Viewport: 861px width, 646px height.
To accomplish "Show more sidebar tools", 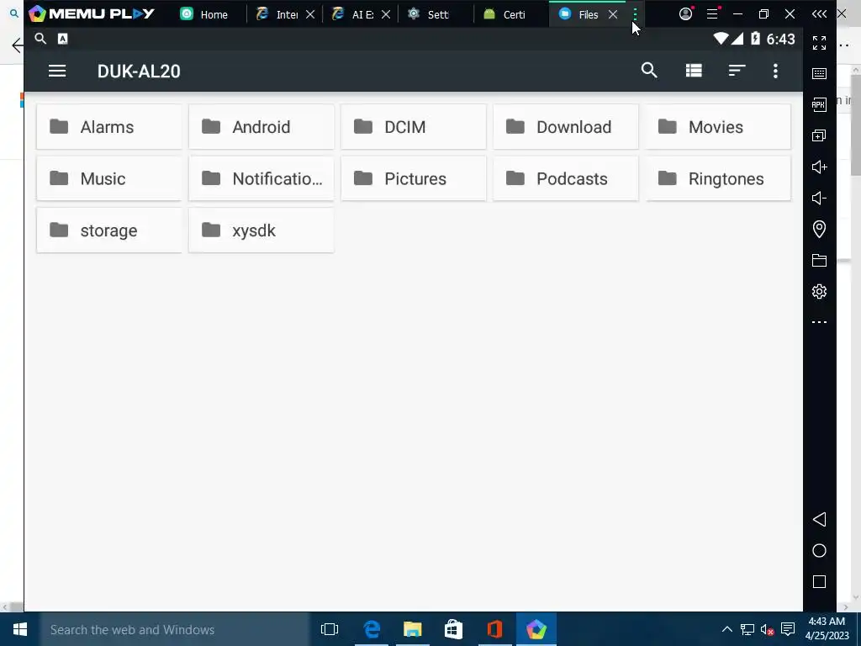I will [819, 322].
